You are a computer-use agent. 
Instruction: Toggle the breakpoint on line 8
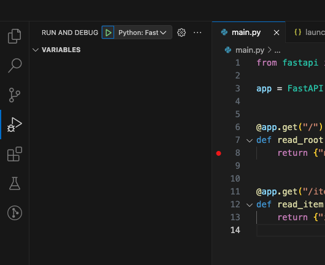219,153
